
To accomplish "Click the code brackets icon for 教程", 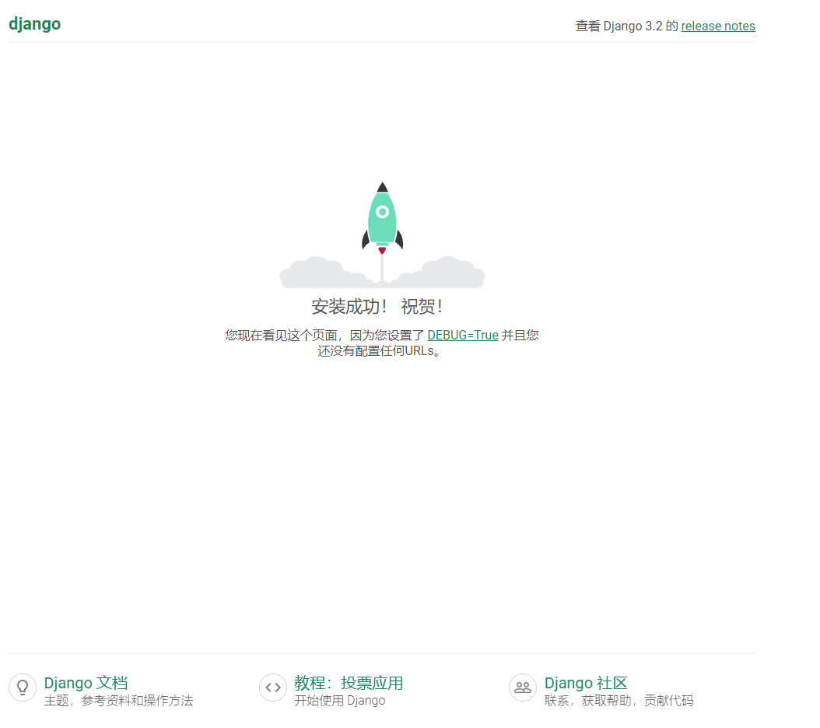I will tap(273, 688).
